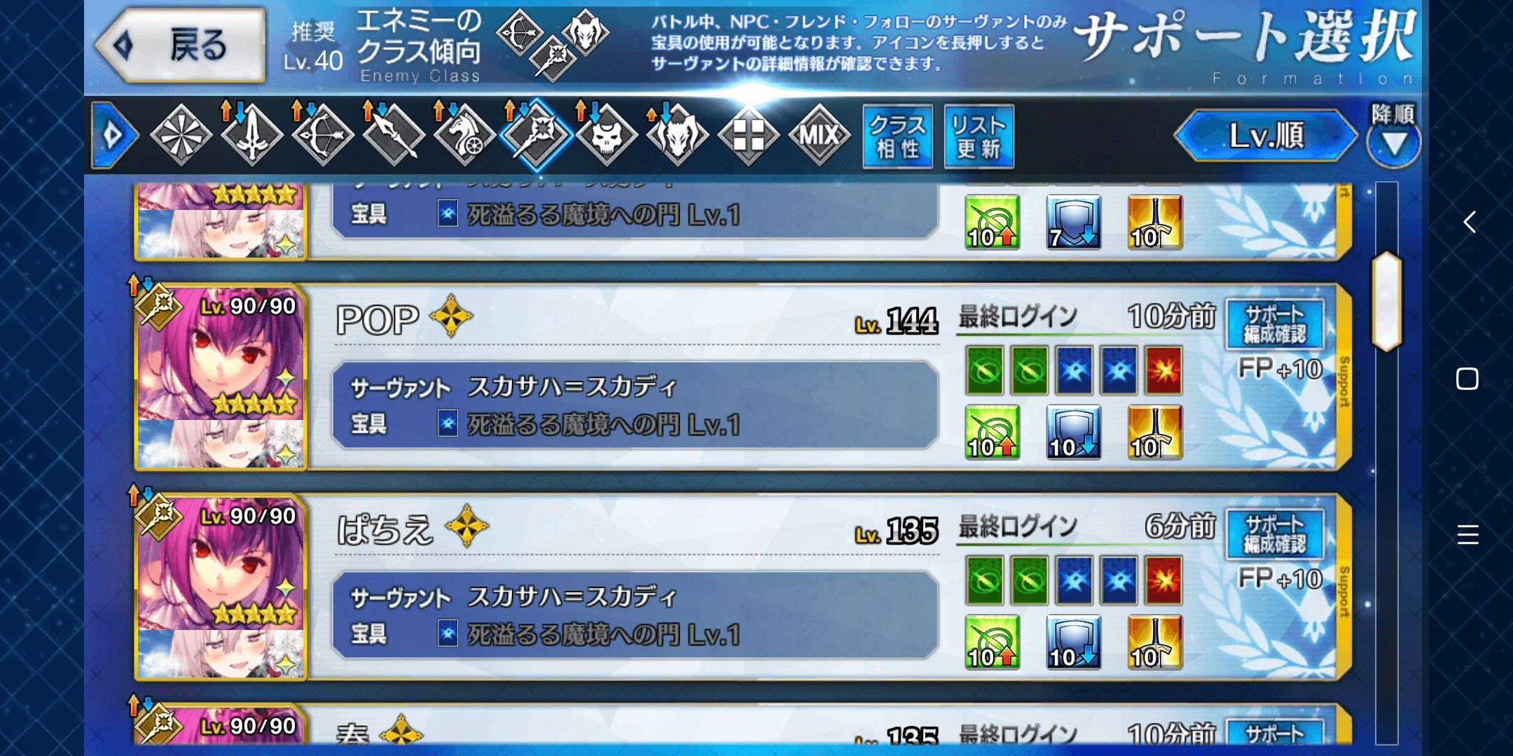Viewport: 1513px width, 756px height.
Task: Click the 戻る back button
Action: (x=182, y=46)
